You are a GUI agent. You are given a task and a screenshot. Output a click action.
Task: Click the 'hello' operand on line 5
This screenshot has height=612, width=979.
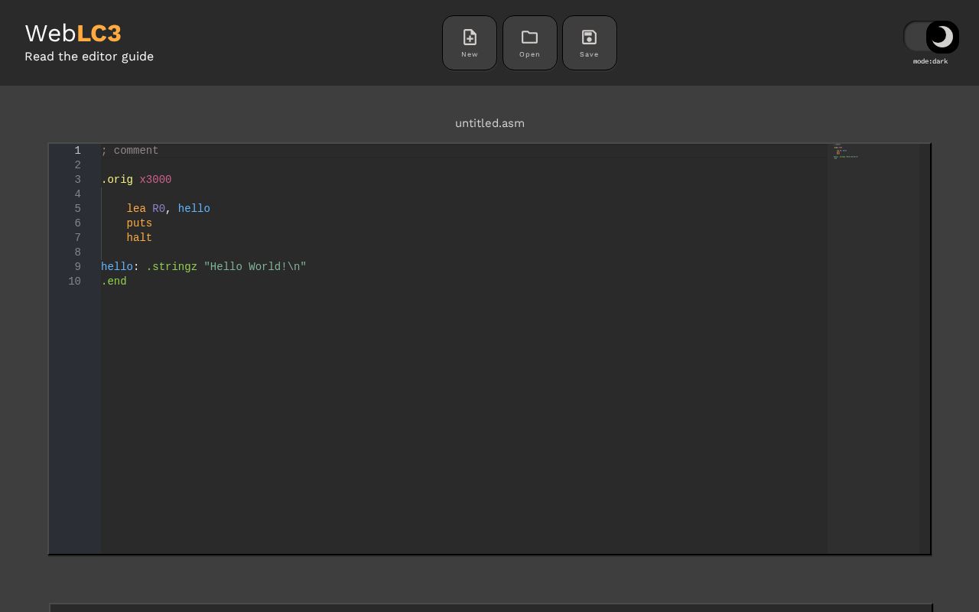pyautogui.click(x=194, y=209)
